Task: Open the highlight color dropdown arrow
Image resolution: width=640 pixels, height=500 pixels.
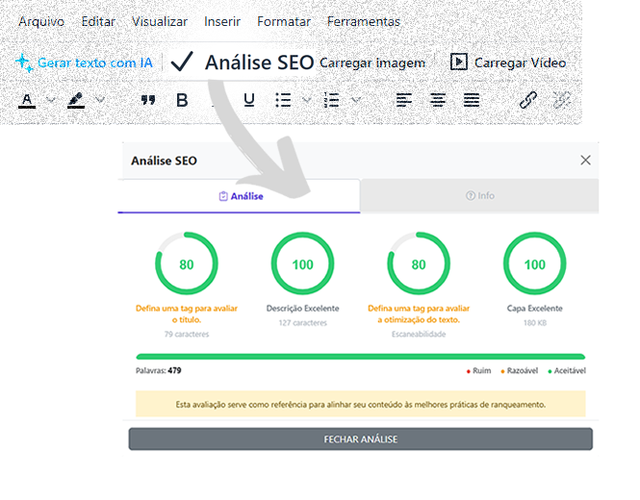Action: pyautogui.click(x=100, y=99)
